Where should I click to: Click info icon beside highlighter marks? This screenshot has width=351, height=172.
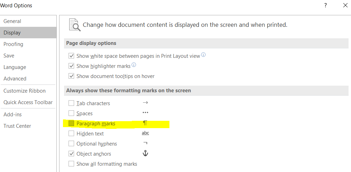click(x=134, y=65)
